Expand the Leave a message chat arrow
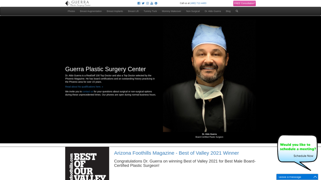 tap(315, 177)
